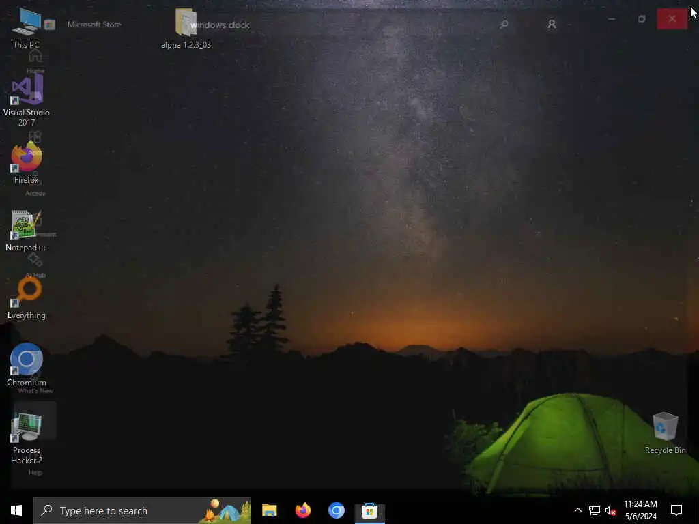This screenshot has width=699, height=524.
Task: Select the Chromium desktop shortcut
Action: (27, 366)
